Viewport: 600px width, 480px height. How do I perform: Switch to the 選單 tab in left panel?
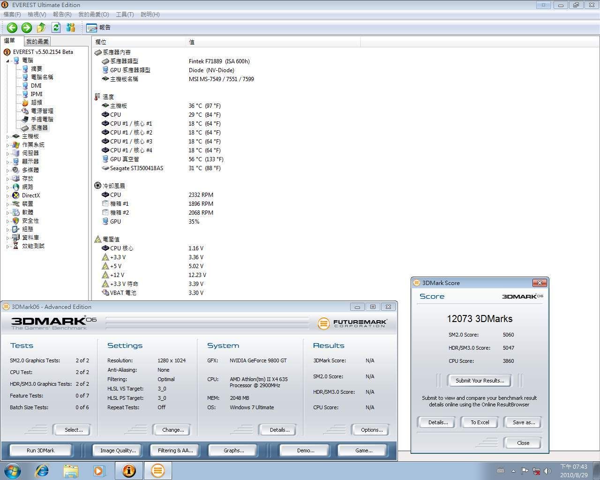point(10,41)
